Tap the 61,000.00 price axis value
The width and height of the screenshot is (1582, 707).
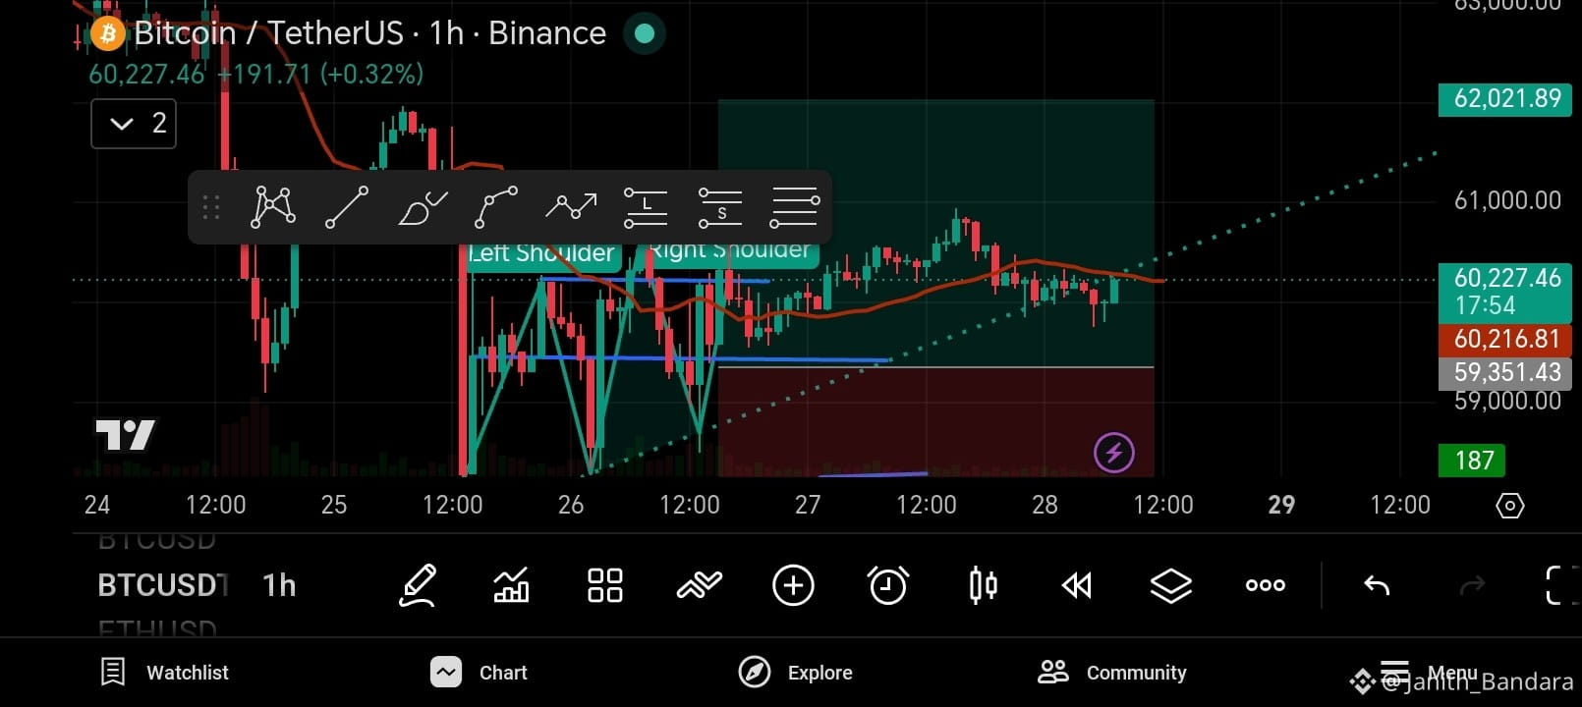1507,201
